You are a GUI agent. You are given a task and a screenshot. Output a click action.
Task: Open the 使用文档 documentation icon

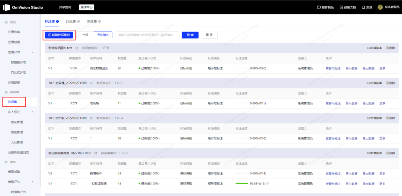pos(341,7)
